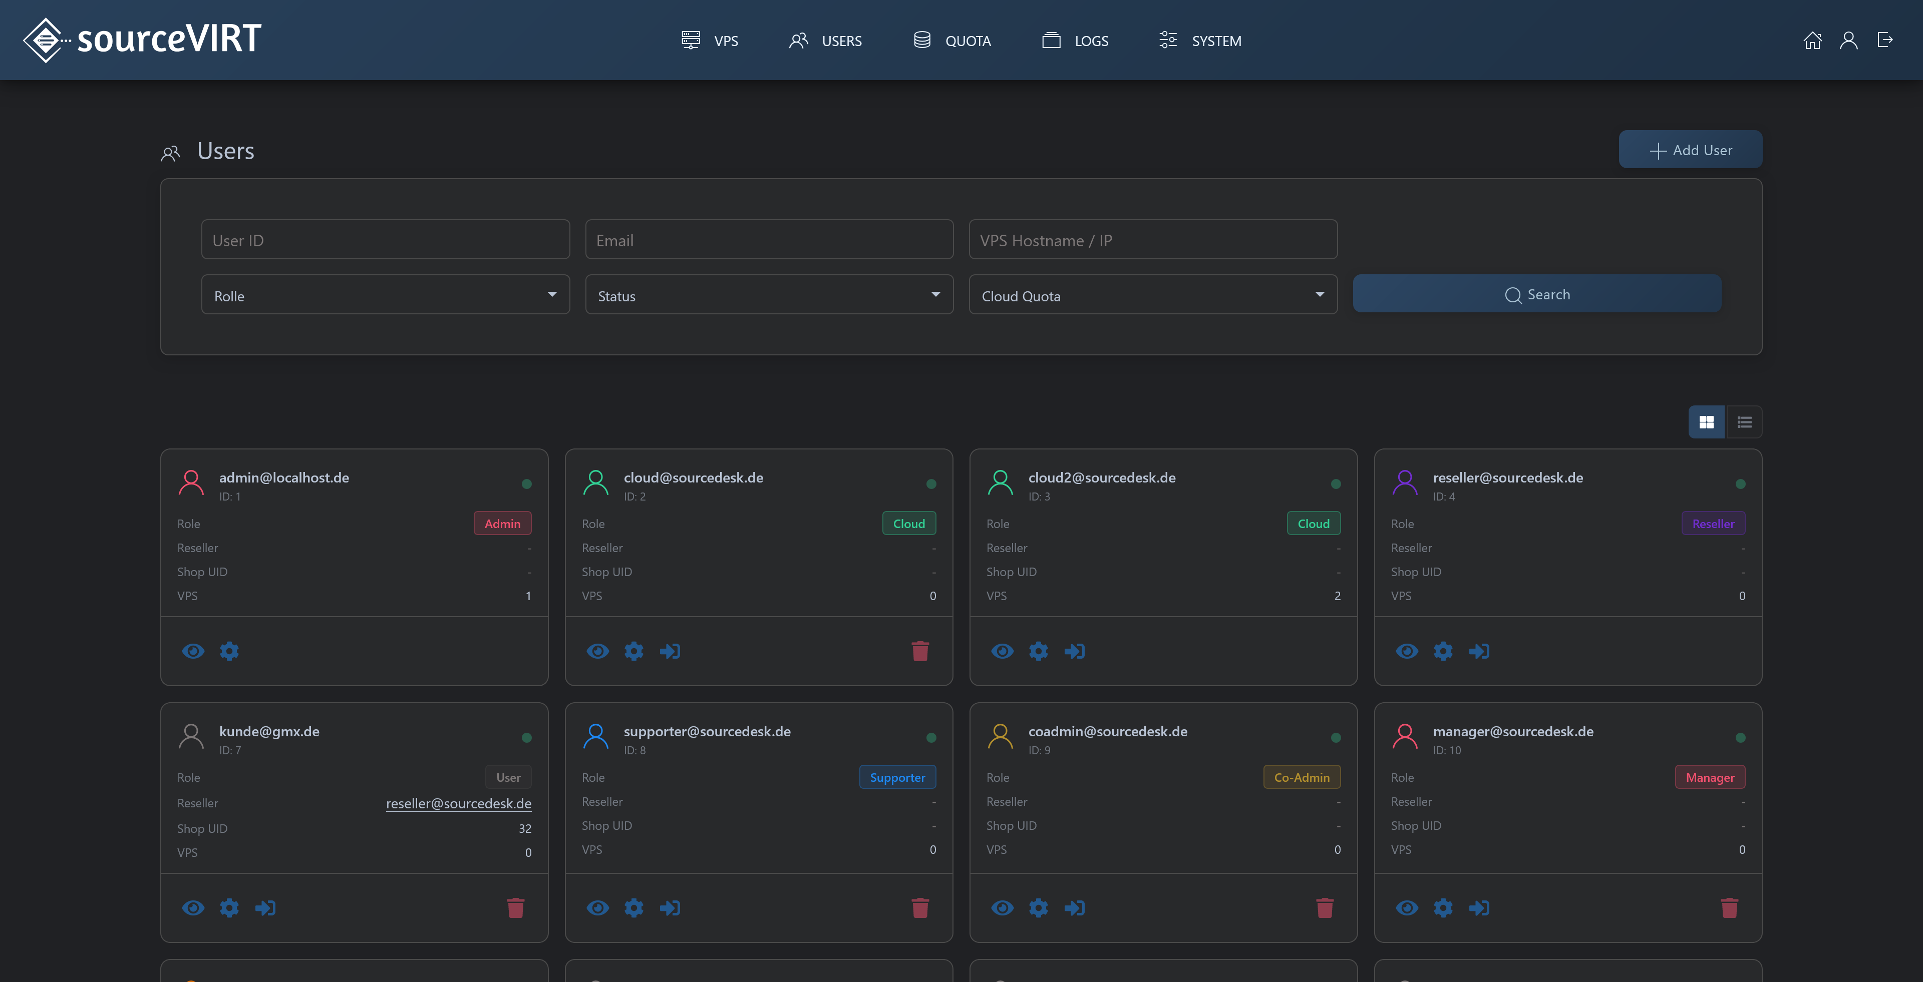Open the USERS menu
Image resolution: width=1923 pixels, height=982 pixels.
click(826, 41)
